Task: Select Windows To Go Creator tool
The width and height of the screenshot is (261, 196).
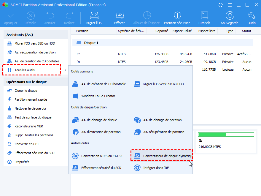Action: (x=98, y=96)
